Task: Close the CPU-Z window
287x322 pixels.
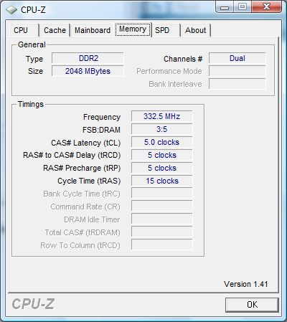Action: [266, 7]
